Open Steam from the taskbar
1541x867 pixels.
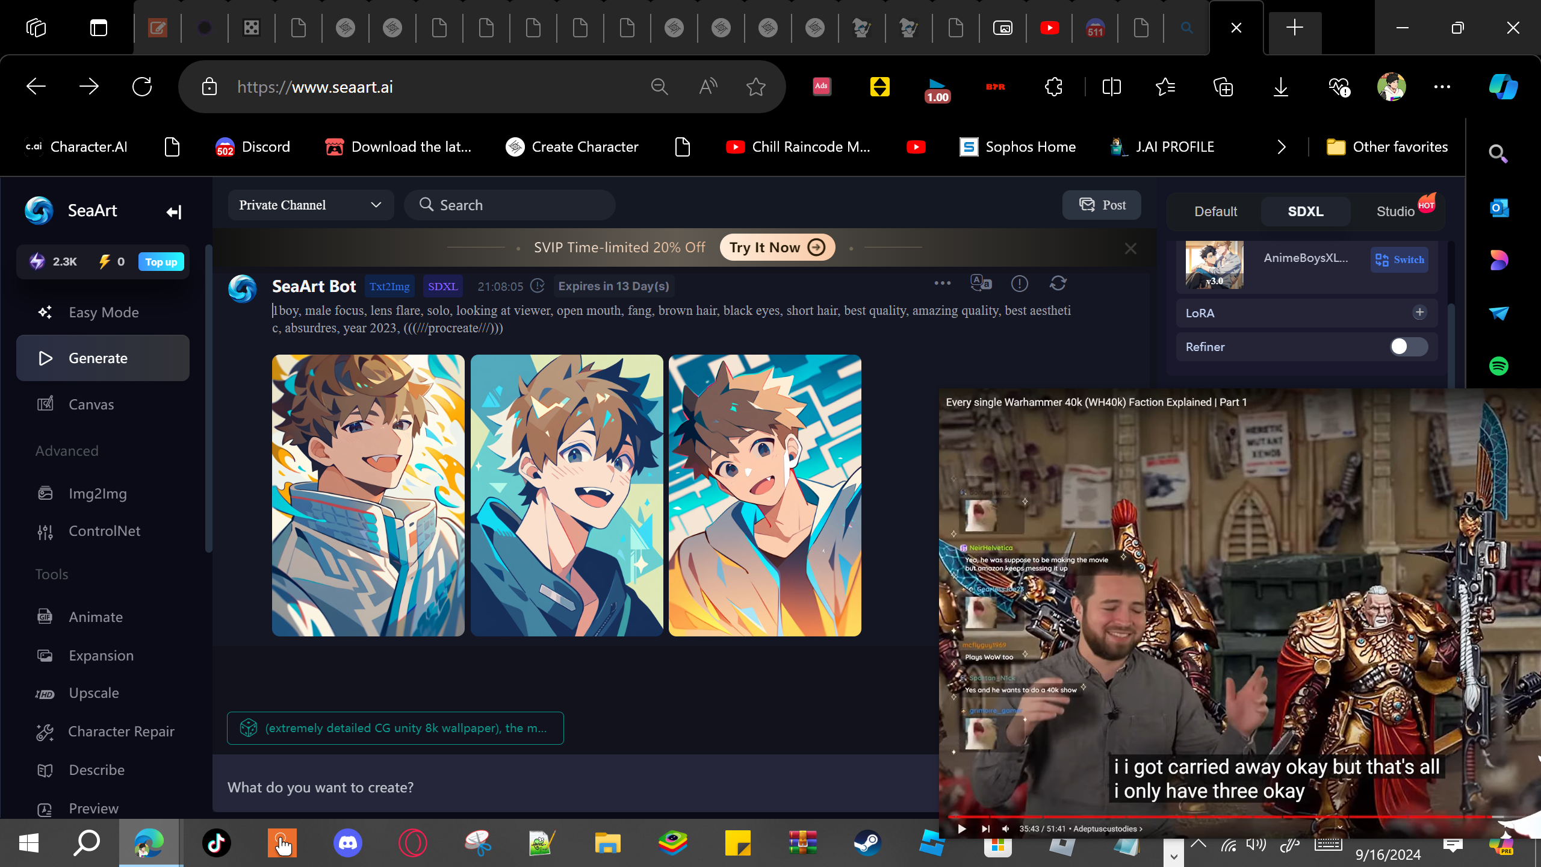868,843
